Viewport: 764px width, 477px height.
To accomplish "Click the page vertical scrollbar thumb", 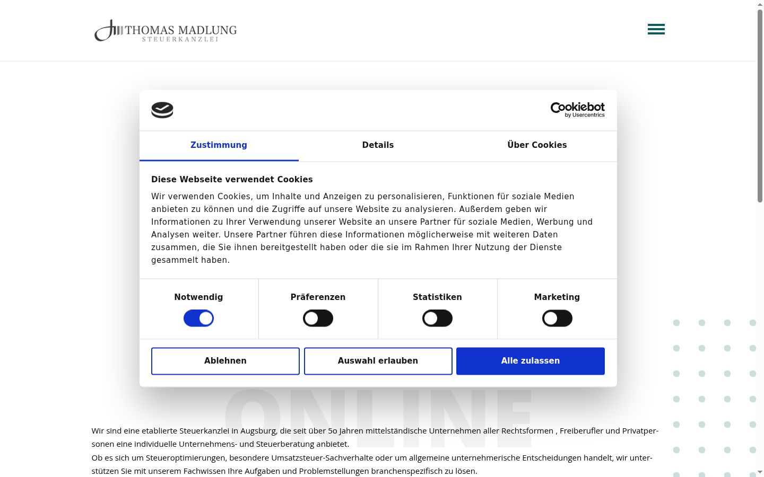I will (760, 105).
